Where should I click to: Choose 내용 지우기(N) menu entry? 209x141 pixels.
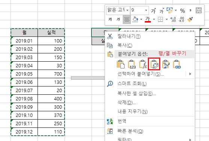point(132,111)
